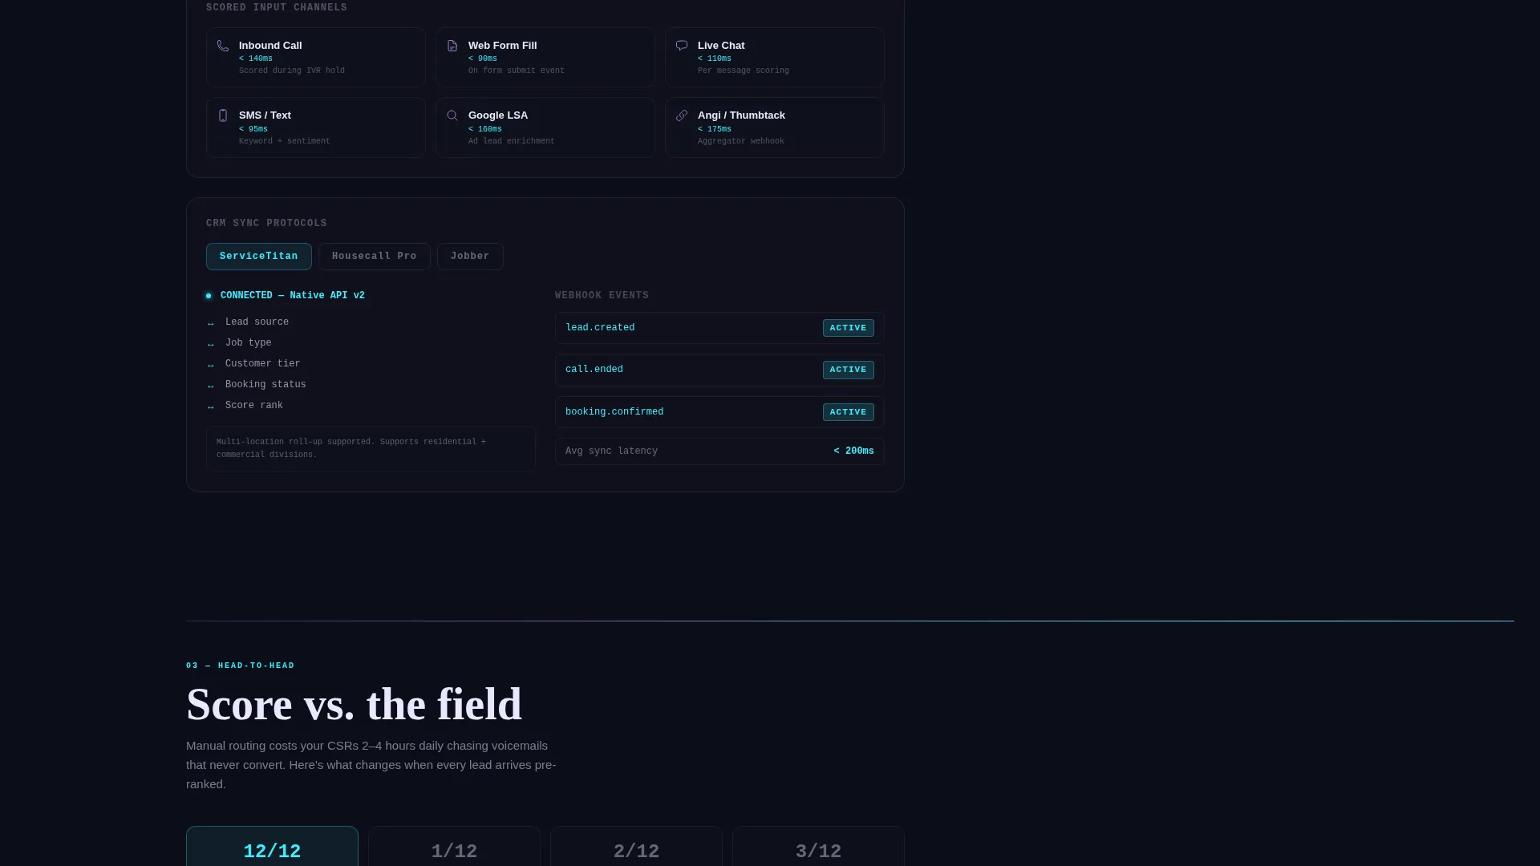Click CONNECTED — Native API v2 status text
This screenshot has height=866, width=1540.
click(x=293, y=296)
